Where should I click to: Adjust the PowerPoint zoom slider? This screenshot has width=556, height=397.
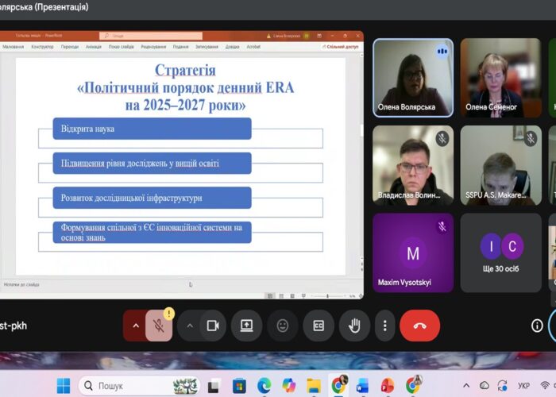click(326, 295)
